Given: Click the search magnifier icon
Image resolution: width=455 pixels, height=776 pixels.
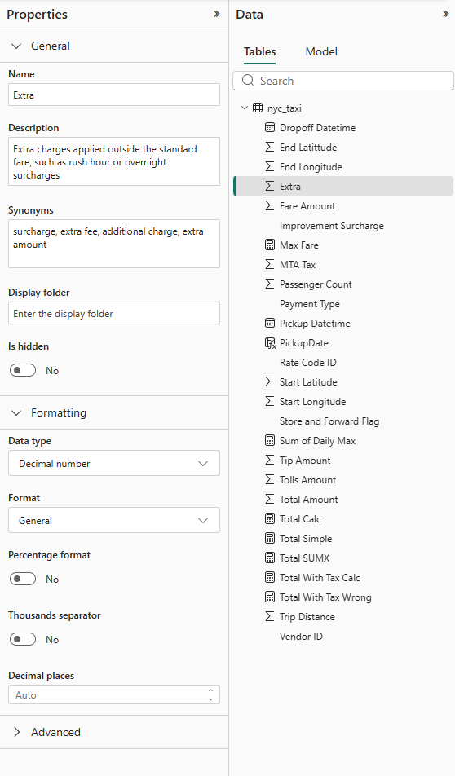Looking at the screenshot, I should click(248, 81).
